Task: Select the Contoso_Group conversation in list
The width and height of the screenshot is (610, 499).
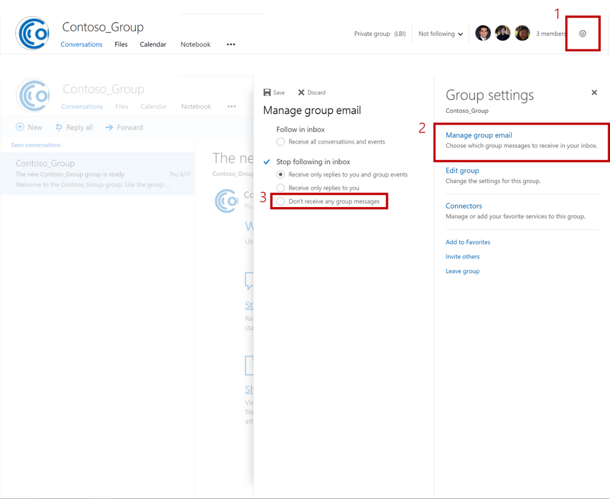Action: [x=97, y=173]
